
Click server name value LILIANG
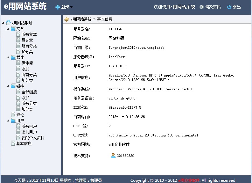pos(115,29)
